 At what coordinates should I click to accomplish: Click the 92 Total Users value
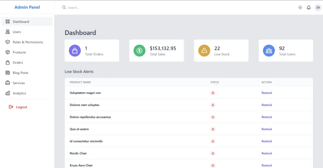(x=282, y=48)
